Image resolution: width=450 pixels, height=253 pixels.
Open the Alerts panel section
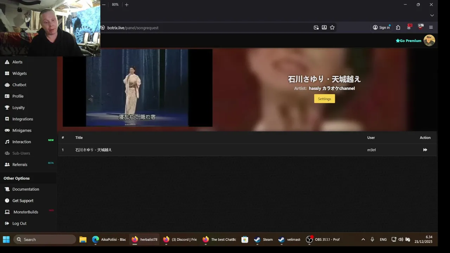click(x=17, y=62)
